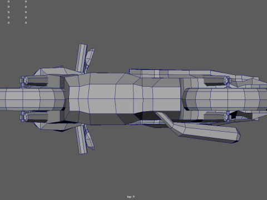Select the front wheel tire near handlebars
The height and width of the screenshot is (200, 267).
coord(32,99)
